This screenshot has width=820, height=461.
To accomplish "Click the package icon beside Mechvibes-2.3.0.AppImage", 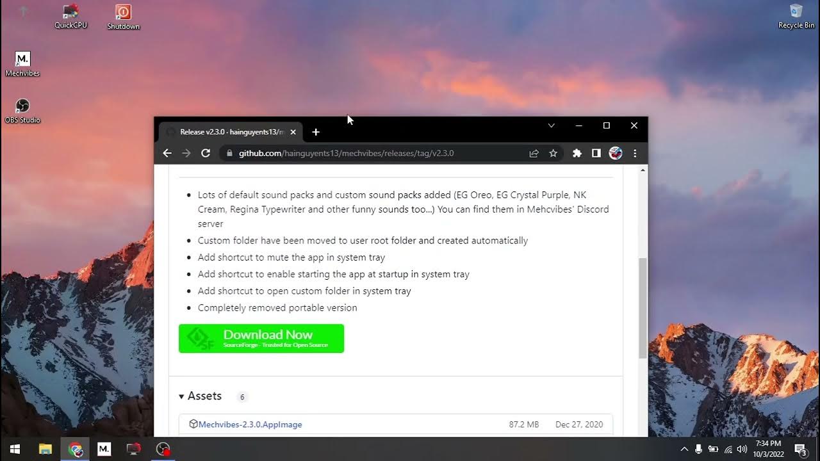I will click(193, 424).
